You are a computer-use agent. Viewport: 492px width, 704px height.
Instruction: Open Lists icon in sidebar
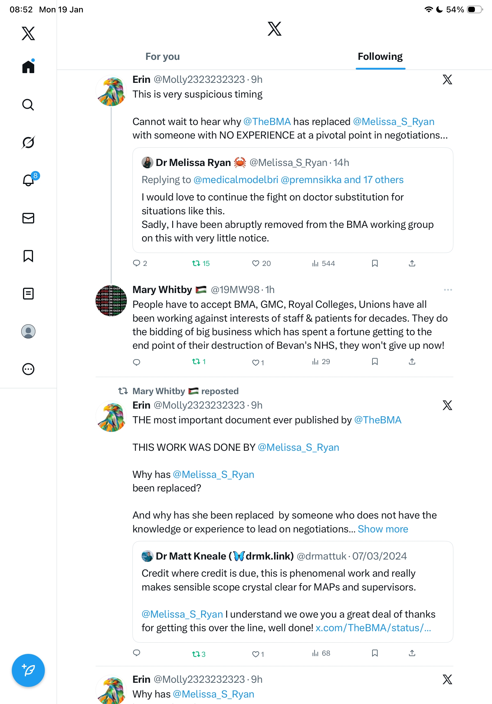[x=28, y=293]
